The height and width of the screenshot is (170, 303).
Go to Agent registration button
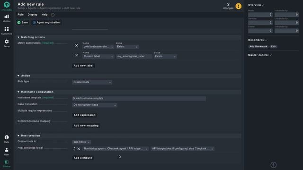pos(46,23)
